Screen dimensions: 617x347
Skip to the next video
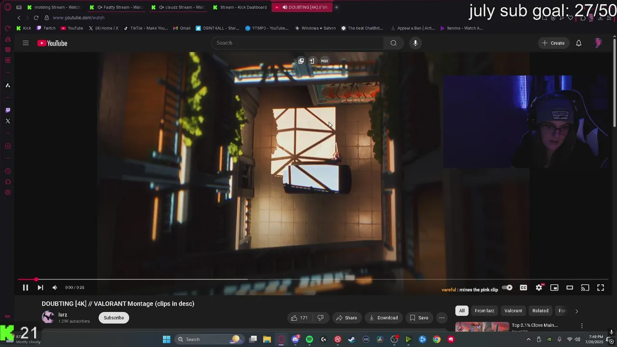click(x=40, y=288)
